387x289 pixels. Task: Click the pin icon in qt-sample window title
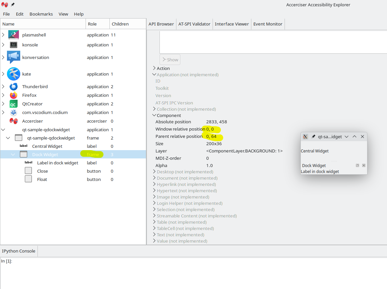(x=313, y=137)
